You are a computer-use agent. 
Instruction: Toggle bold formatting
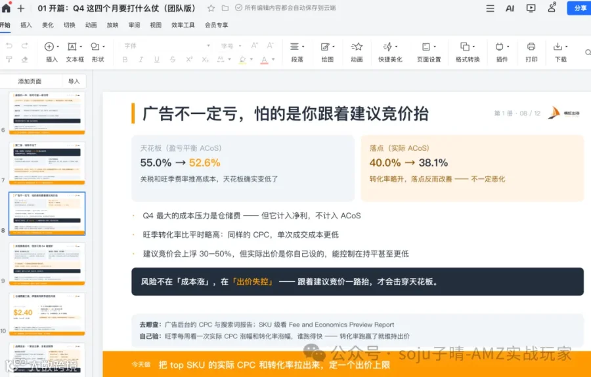(x=125, y=60)
